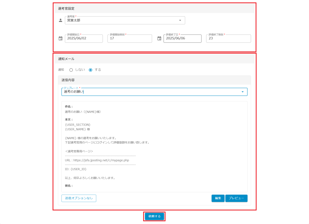The image size is (309, 224).
Task: Focus the 評価終了日 date field
Action: pos(182,39)
